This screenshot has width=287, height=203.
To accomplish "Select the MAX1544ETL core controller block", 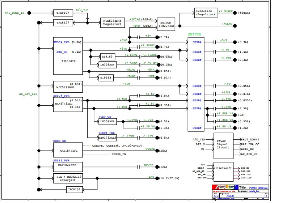I will pos(68,151).
